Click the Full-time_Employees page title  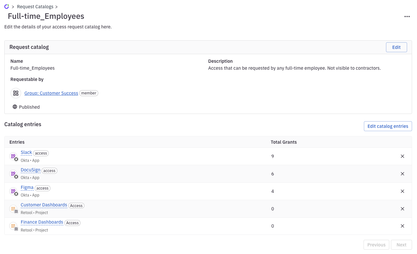tap(46, 16)
